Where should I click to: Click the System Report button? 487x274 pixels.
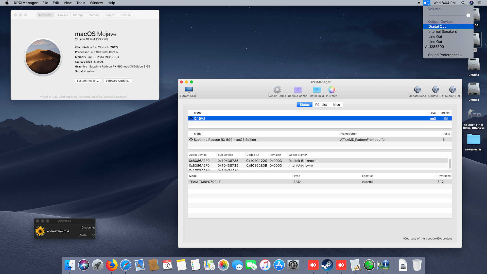tap(88, 80)
